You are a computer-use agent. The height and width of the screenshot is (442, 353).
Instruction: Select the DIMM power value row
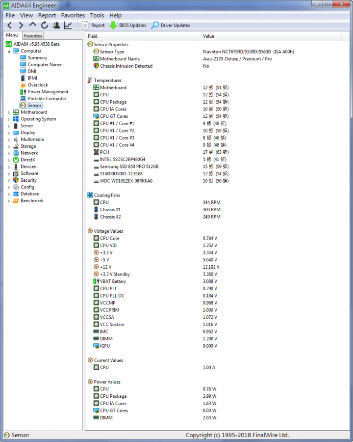click(217, 417)
